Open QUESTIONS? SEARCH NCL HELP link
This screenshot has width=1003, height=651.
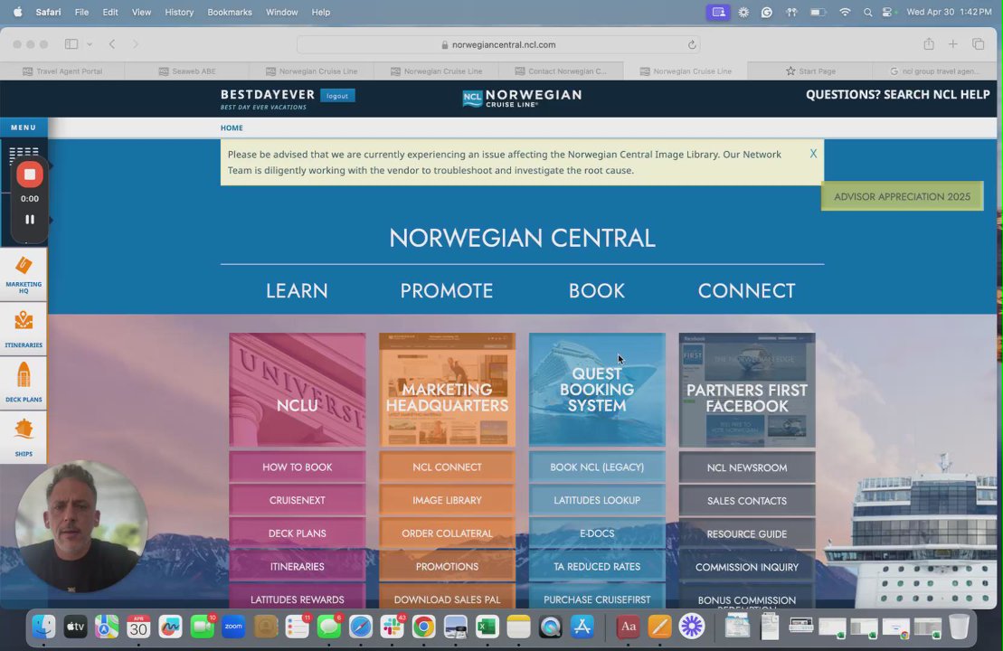[x=897, y=95]
